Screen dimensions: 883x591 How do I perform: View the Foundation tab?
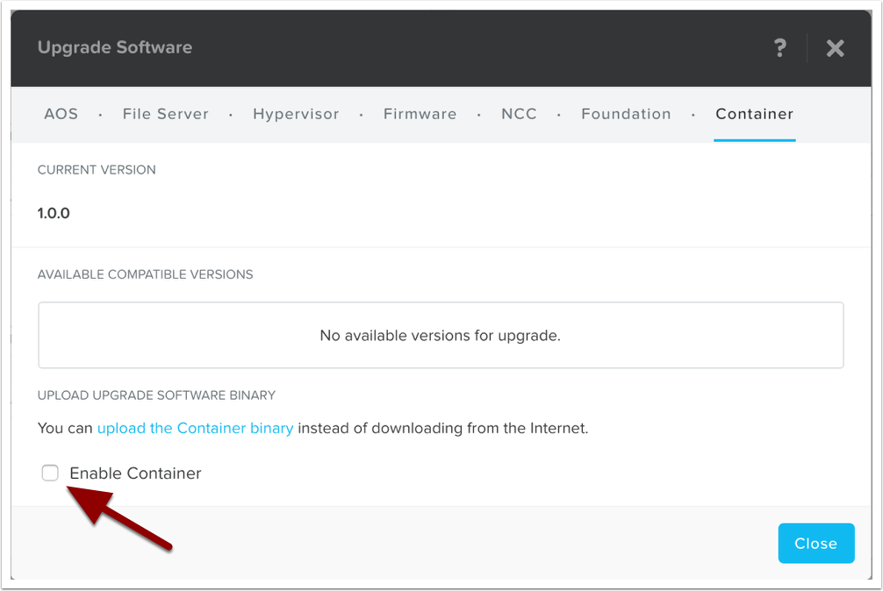pos(626,114)
